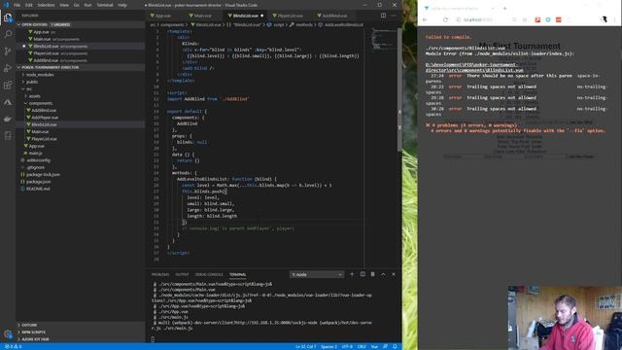This screenshot has width=622, height=350.
Task: Click the Vue language mode status entry
Action: 374,347
